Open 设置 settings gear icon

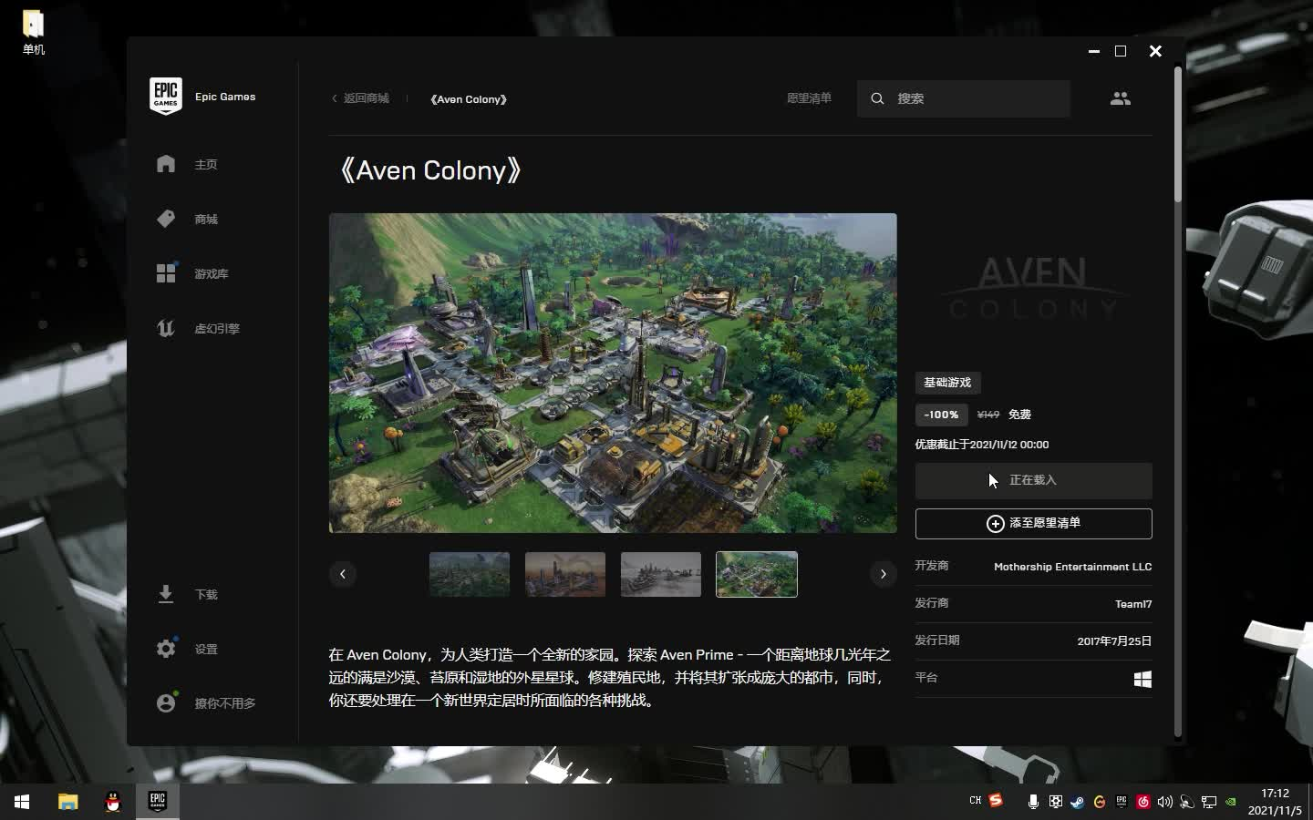pos(165,649)
